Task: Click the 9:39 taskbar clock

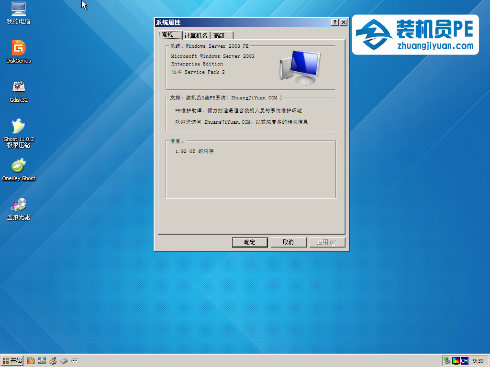Action: click(x=478, y=361)
